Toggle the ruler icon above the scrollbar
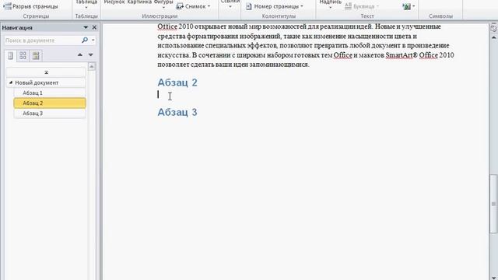Viewport: 498px width, 280px height. [493, 28]
